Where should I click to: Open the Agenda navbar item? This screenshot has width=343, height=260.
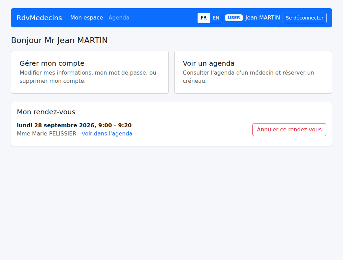[x=119, y=18]
